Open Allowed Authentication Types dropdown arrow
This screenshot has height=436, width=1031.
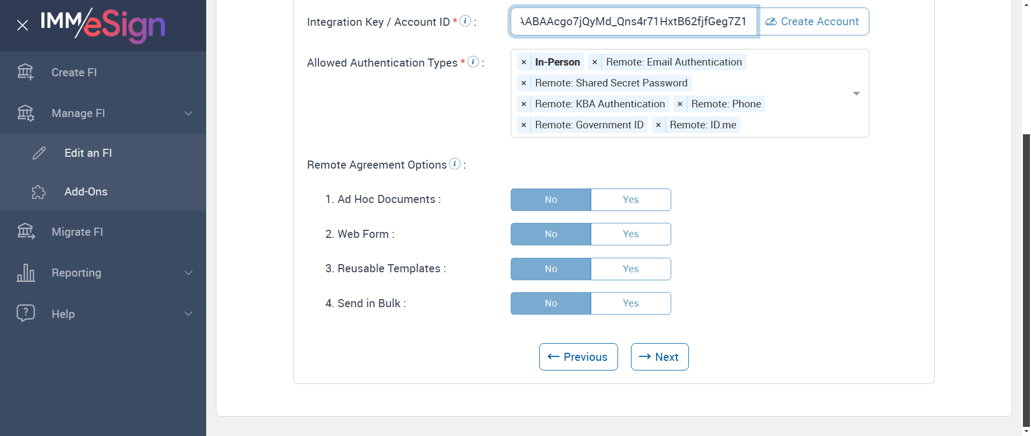[856, 93]
